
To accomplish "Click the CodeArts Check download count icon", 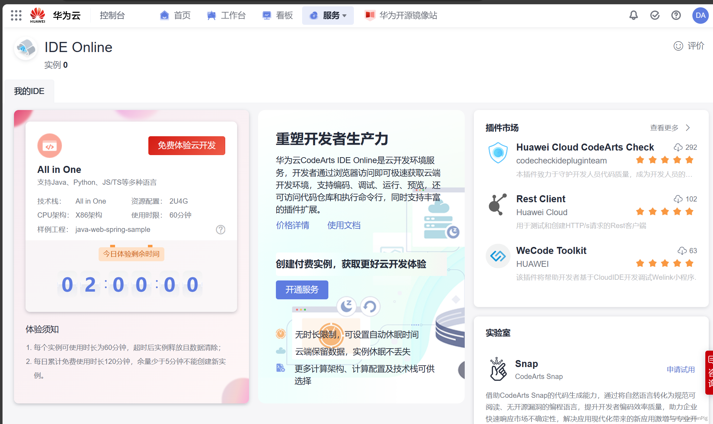I will tap(678, 147).
